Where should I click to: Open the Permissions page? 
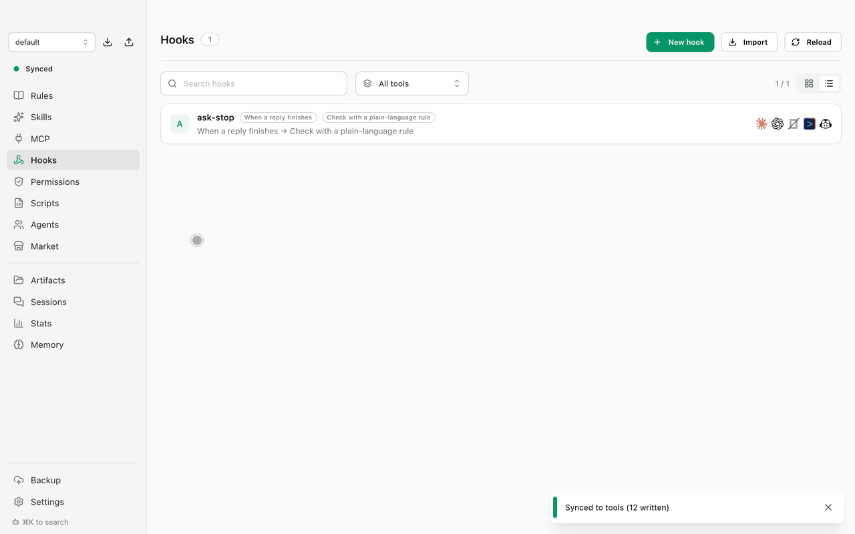point(73,182)
